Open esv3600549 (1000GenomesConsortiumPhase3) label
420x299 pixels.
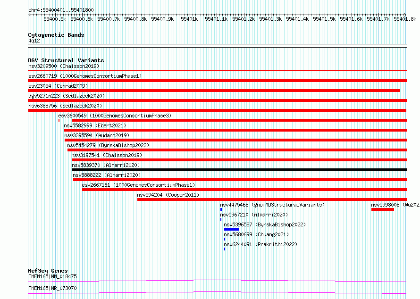point(115,116)
